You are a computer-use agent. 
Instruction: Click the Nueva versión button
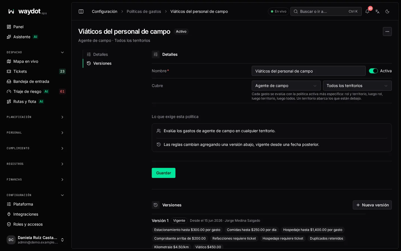point(372,205)
